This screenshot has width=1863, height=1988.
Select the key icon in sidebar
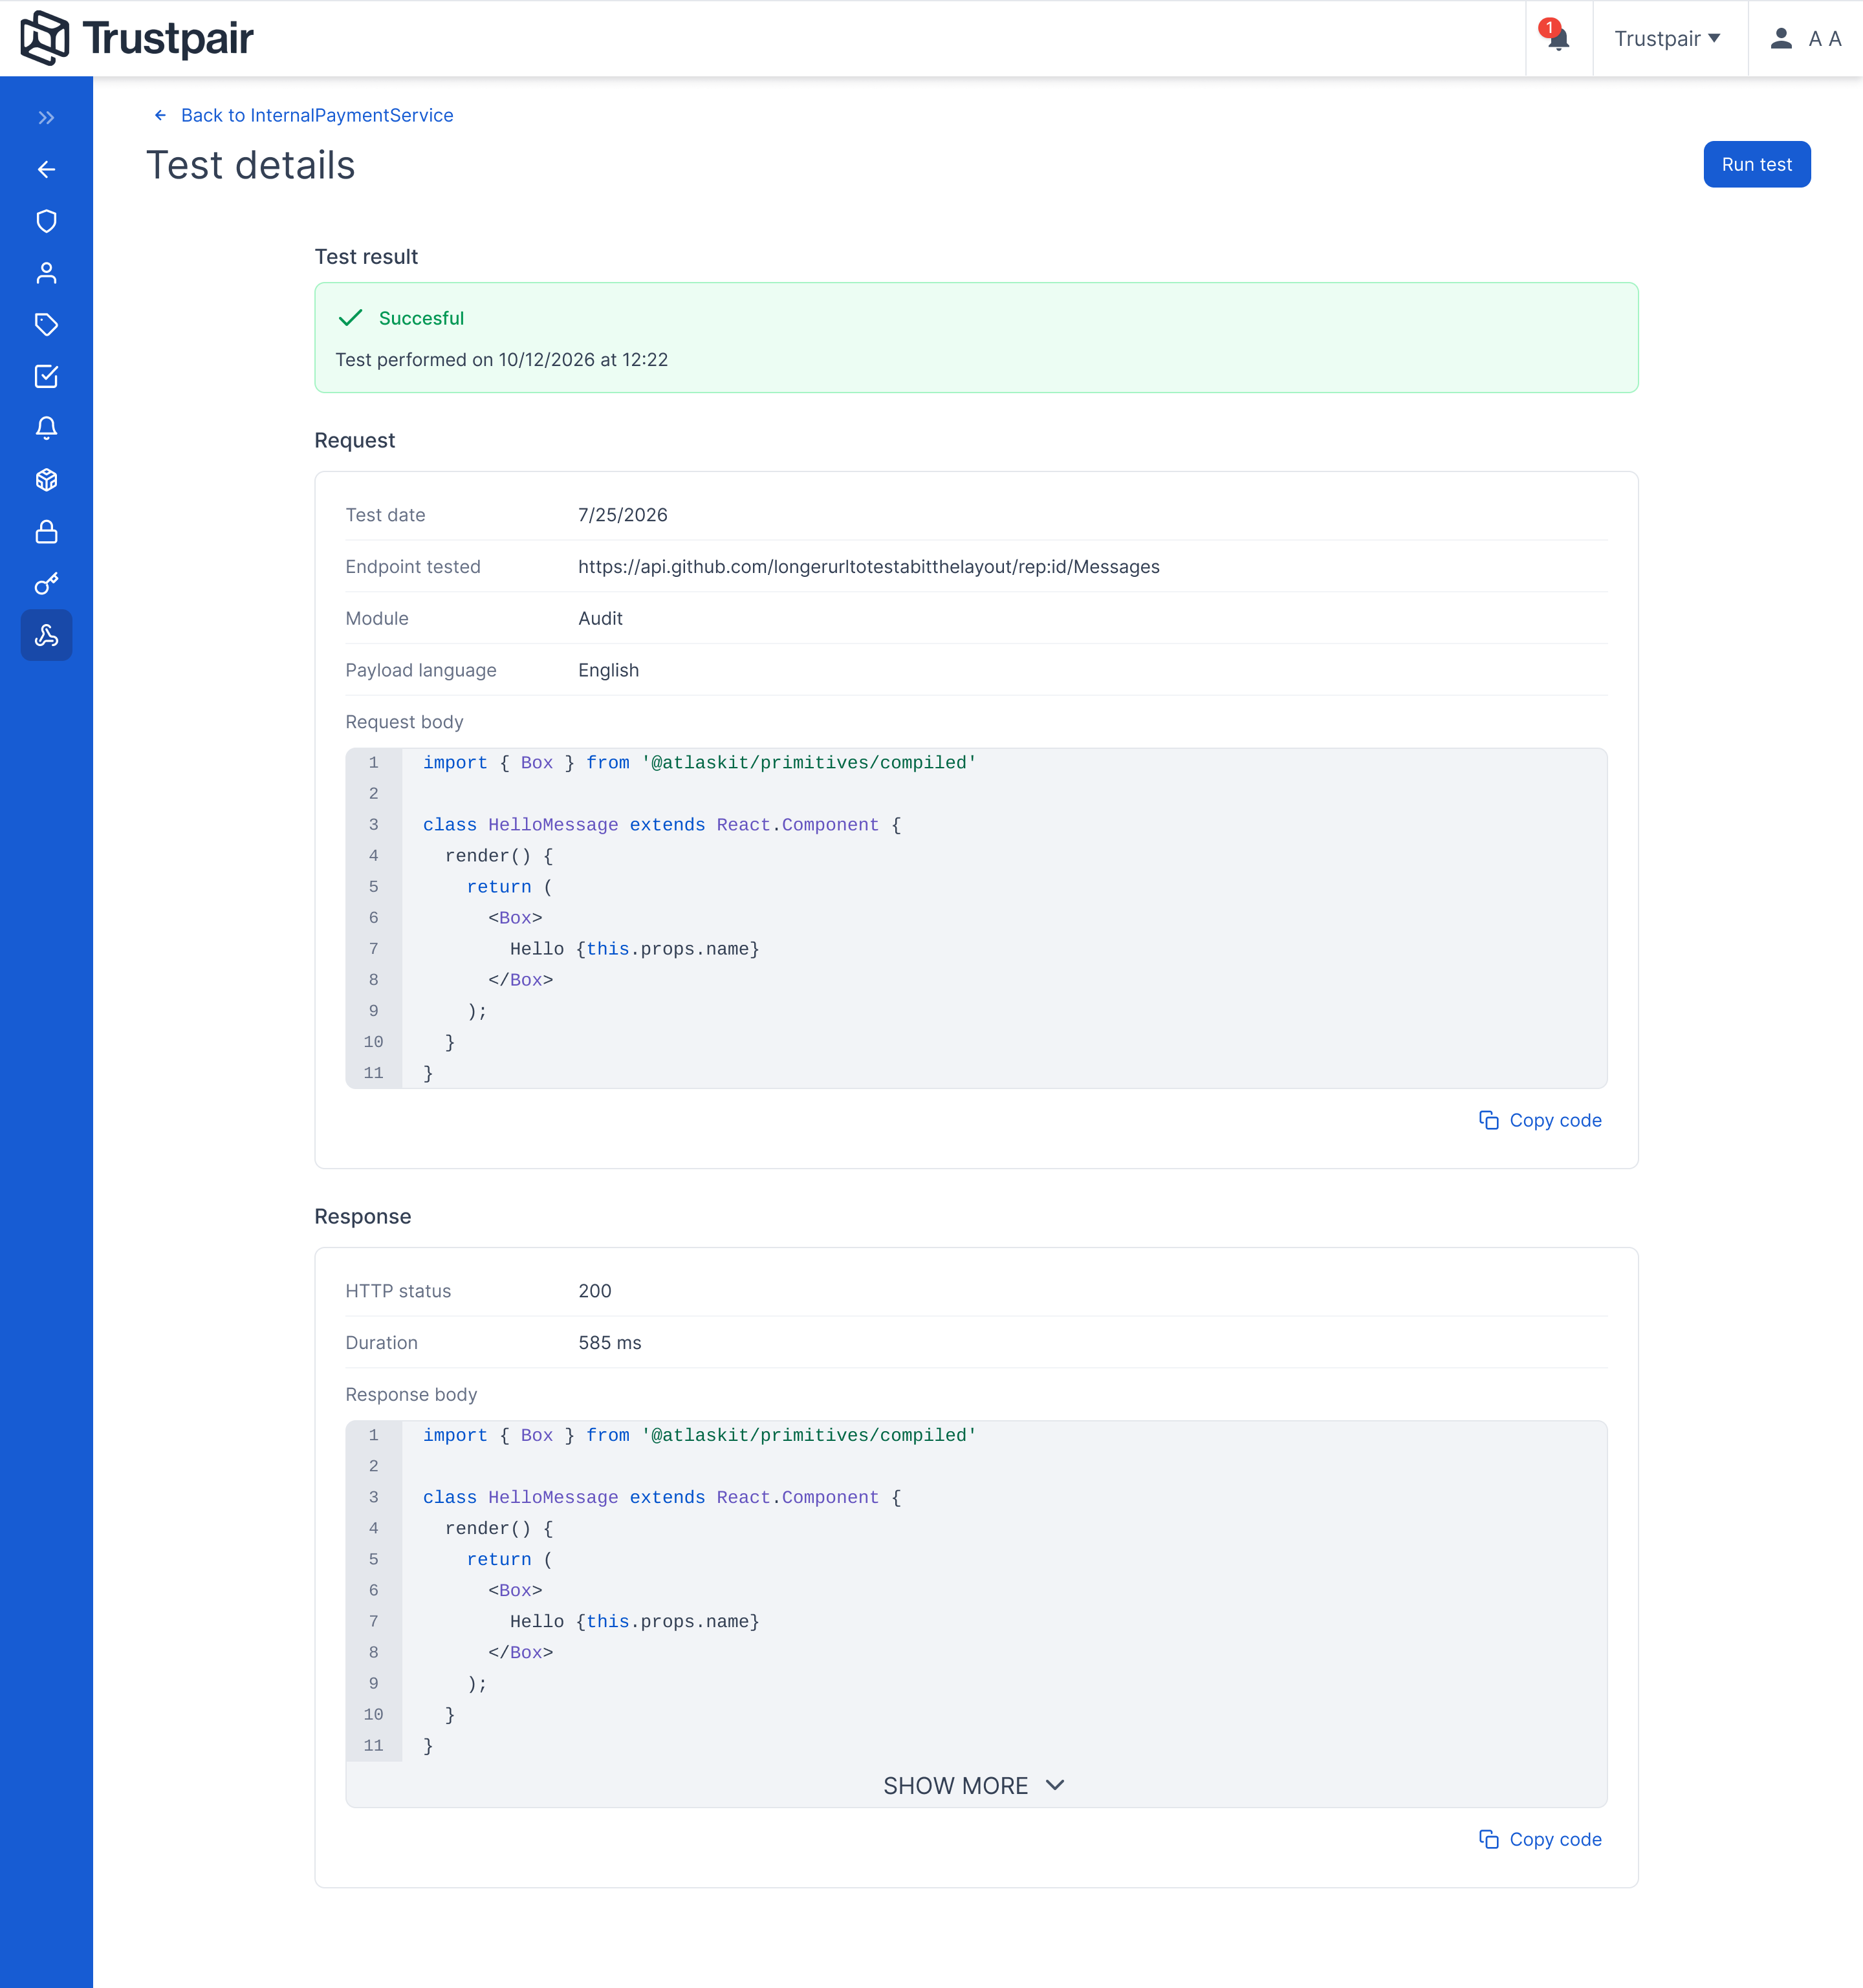pyautogui.click(x=46, y=584)
